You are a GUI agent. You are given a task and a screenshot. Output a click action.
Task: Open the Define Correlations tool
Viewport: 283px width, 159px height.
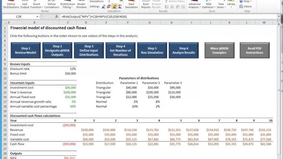point(52,5)
